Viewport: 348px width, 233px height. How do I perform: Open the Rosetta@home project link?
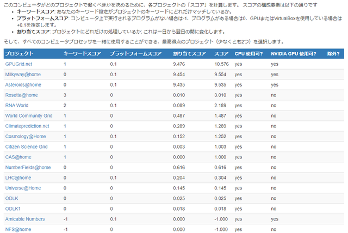click(x=22, y=95)
